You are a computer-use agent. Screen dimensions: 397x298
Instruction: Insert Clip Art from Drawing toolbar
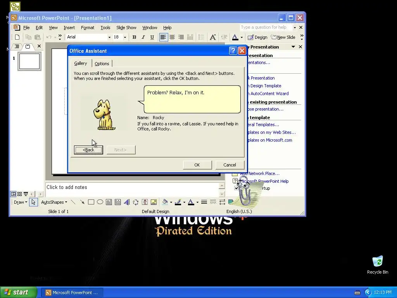coord(145,202)
